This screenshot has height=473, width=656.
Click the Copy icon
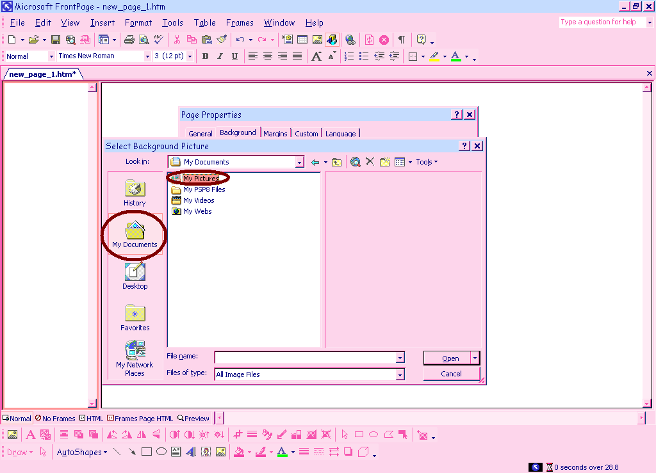tap(192, 40)
